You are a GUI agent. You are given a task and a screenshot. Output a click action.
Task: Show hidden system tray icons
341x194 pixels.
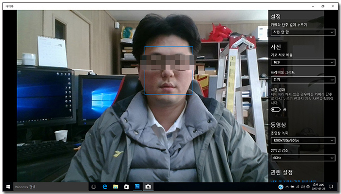point(287,187)
